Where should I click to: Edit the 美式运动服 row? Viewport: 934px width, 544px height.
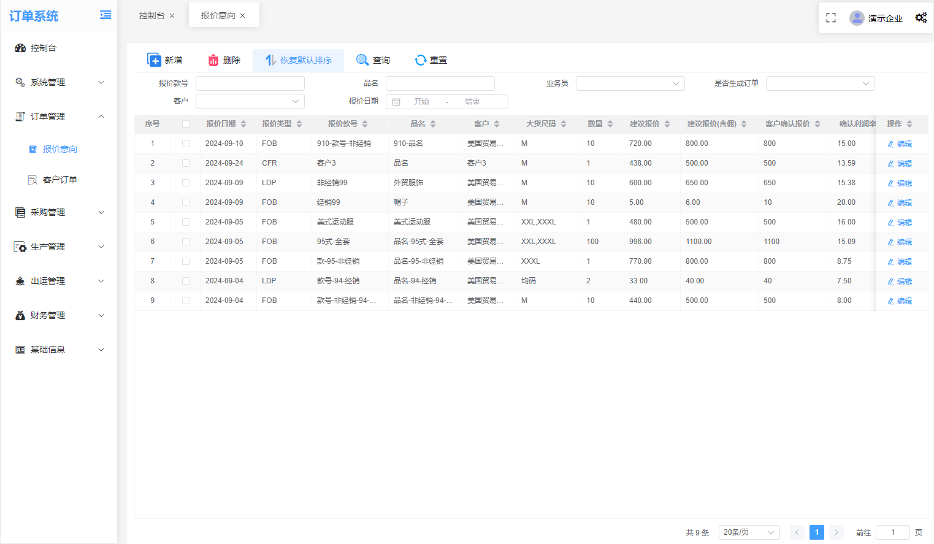point(900,222)
